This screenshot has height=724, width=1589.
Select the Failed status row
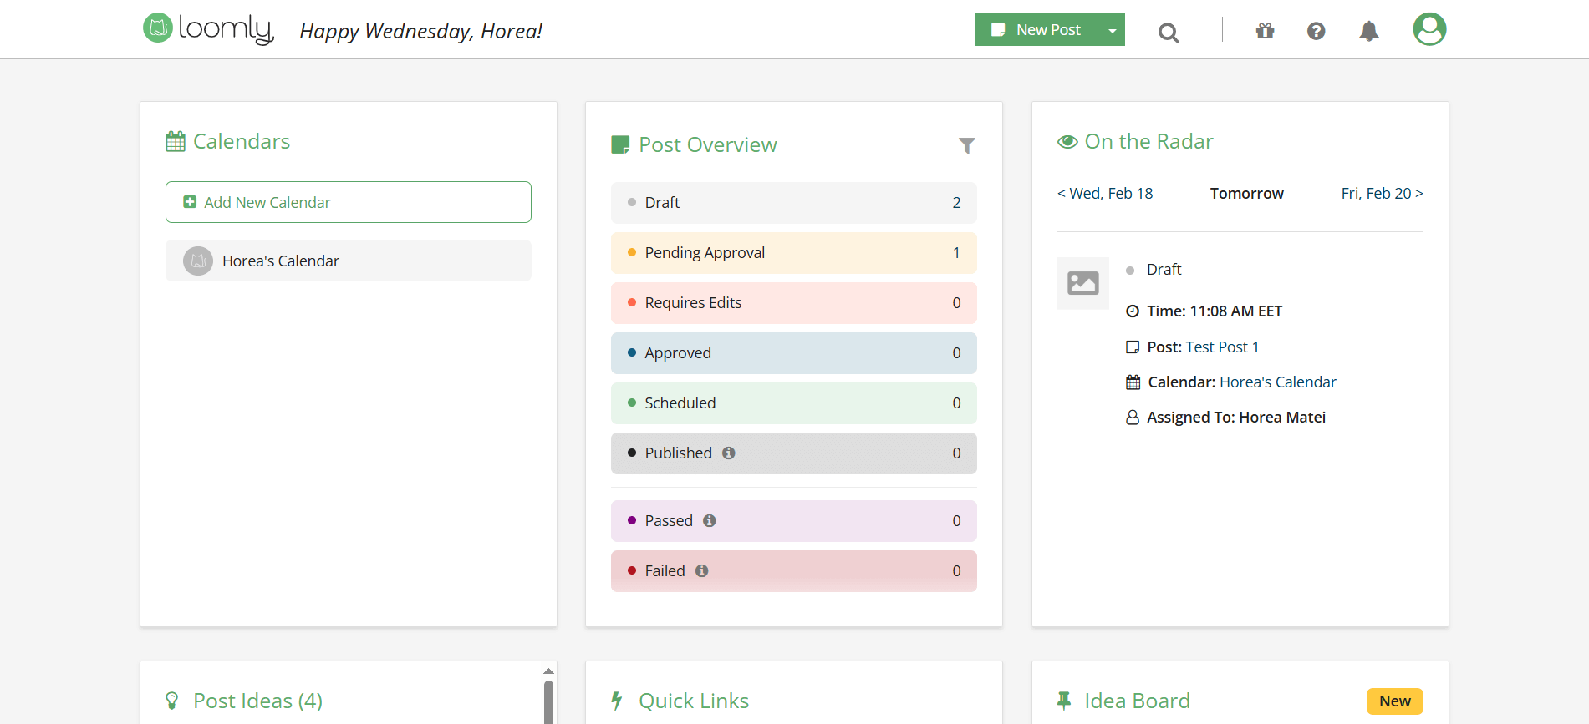coord(794,571)
